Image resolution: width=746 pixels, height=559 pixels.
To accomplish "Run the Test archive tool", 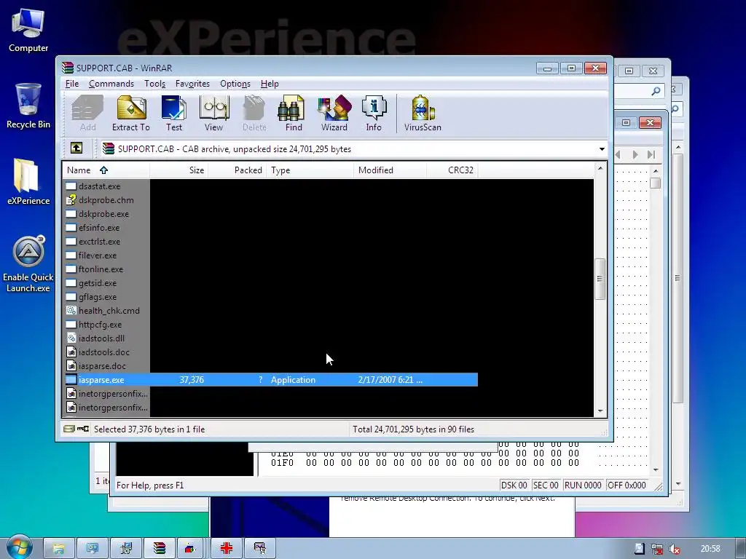I will (x=173, y=113).
